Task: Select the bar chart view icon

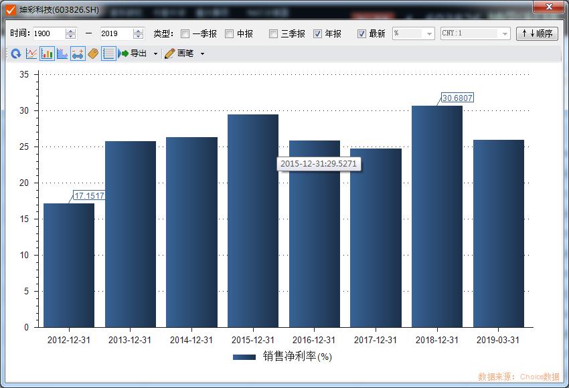Action: [46, 54]
